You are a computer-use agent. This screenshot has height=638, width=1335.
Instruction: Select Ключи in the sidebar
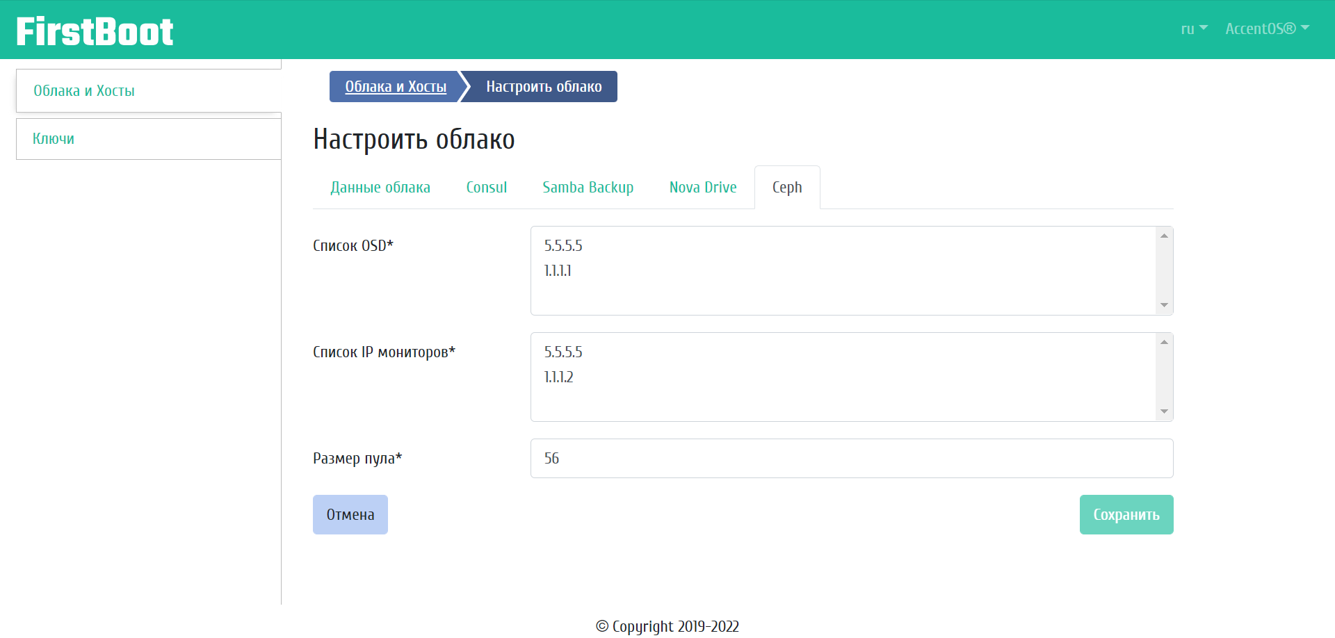(54, 139)
